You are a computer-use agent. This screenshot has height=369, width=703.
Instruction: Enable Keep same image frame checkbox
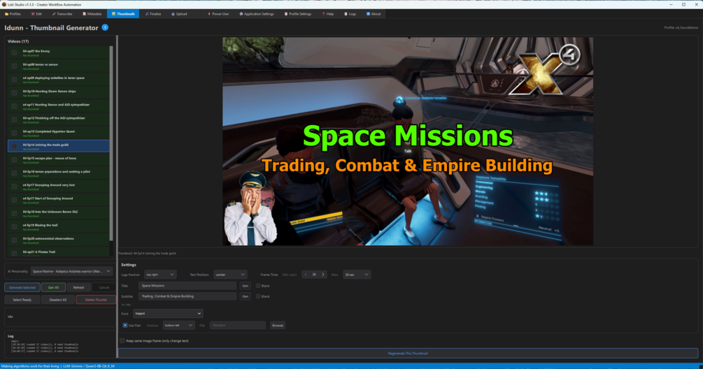point(122,341)
